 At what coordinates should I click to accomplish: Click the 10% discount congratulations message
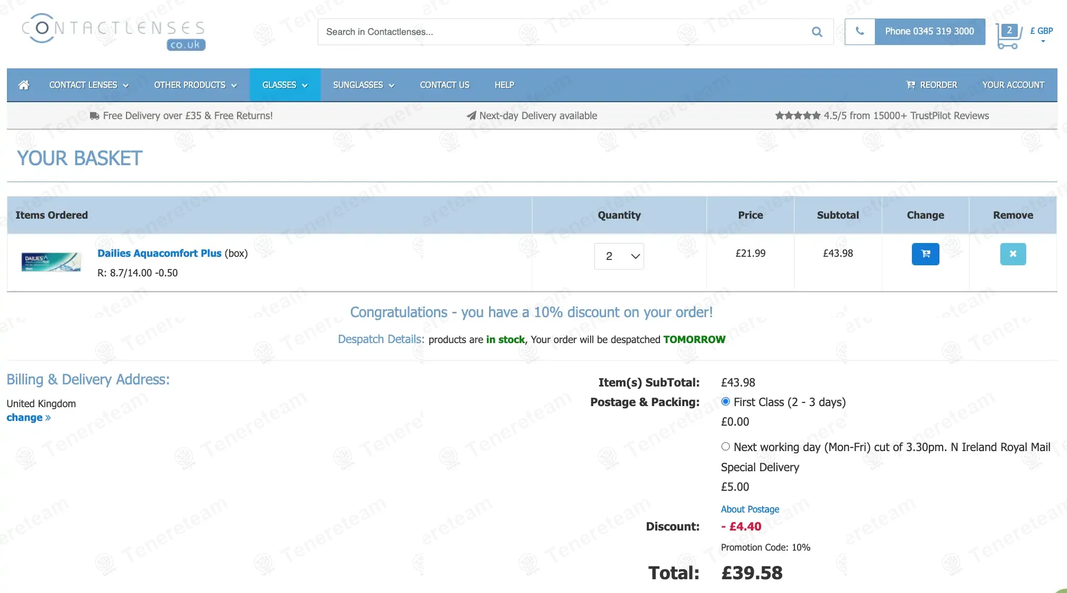tap(531, 312)
